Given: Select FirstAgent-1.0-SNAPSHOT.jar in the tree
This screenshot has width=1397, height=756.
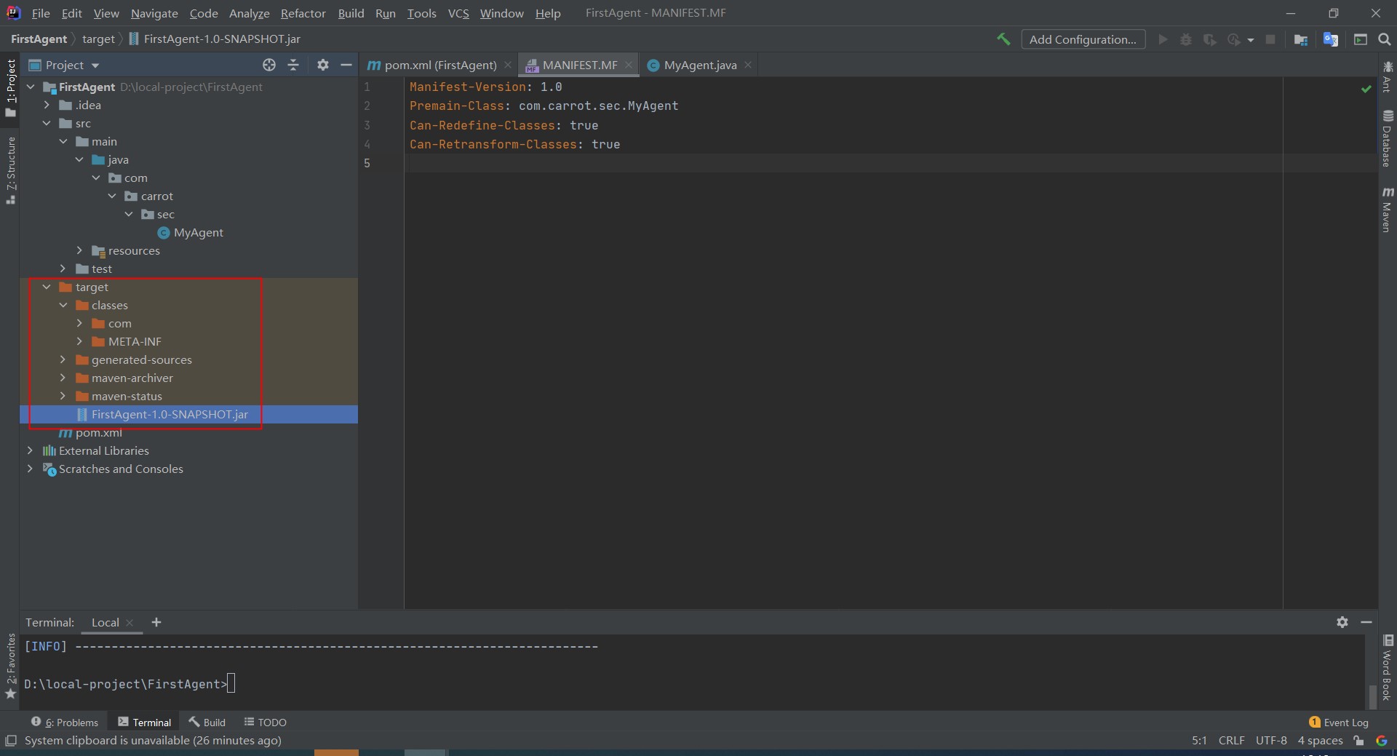Looking at the screenshot, I should [162, 414].
